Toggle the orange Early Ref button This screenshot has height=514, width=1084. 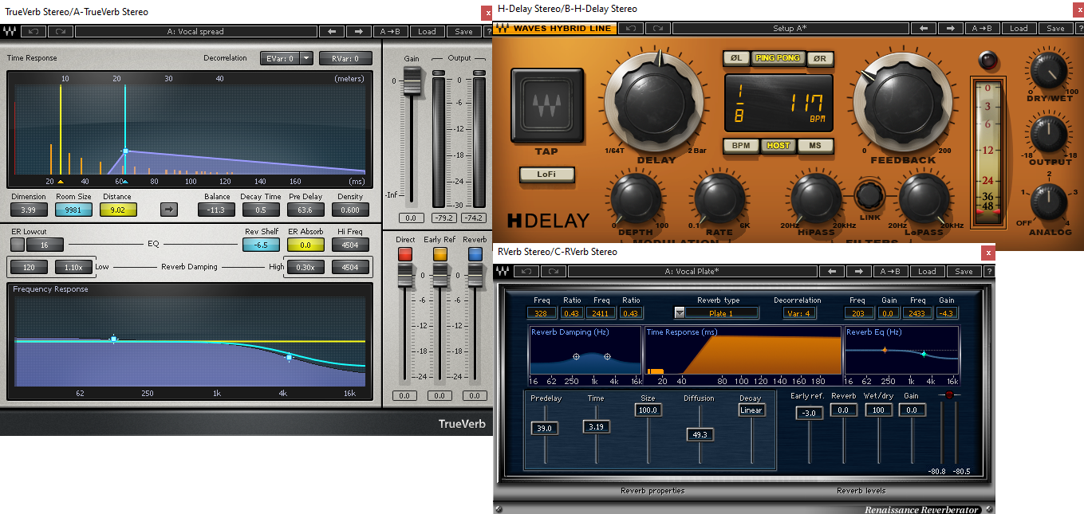[440, 253]
